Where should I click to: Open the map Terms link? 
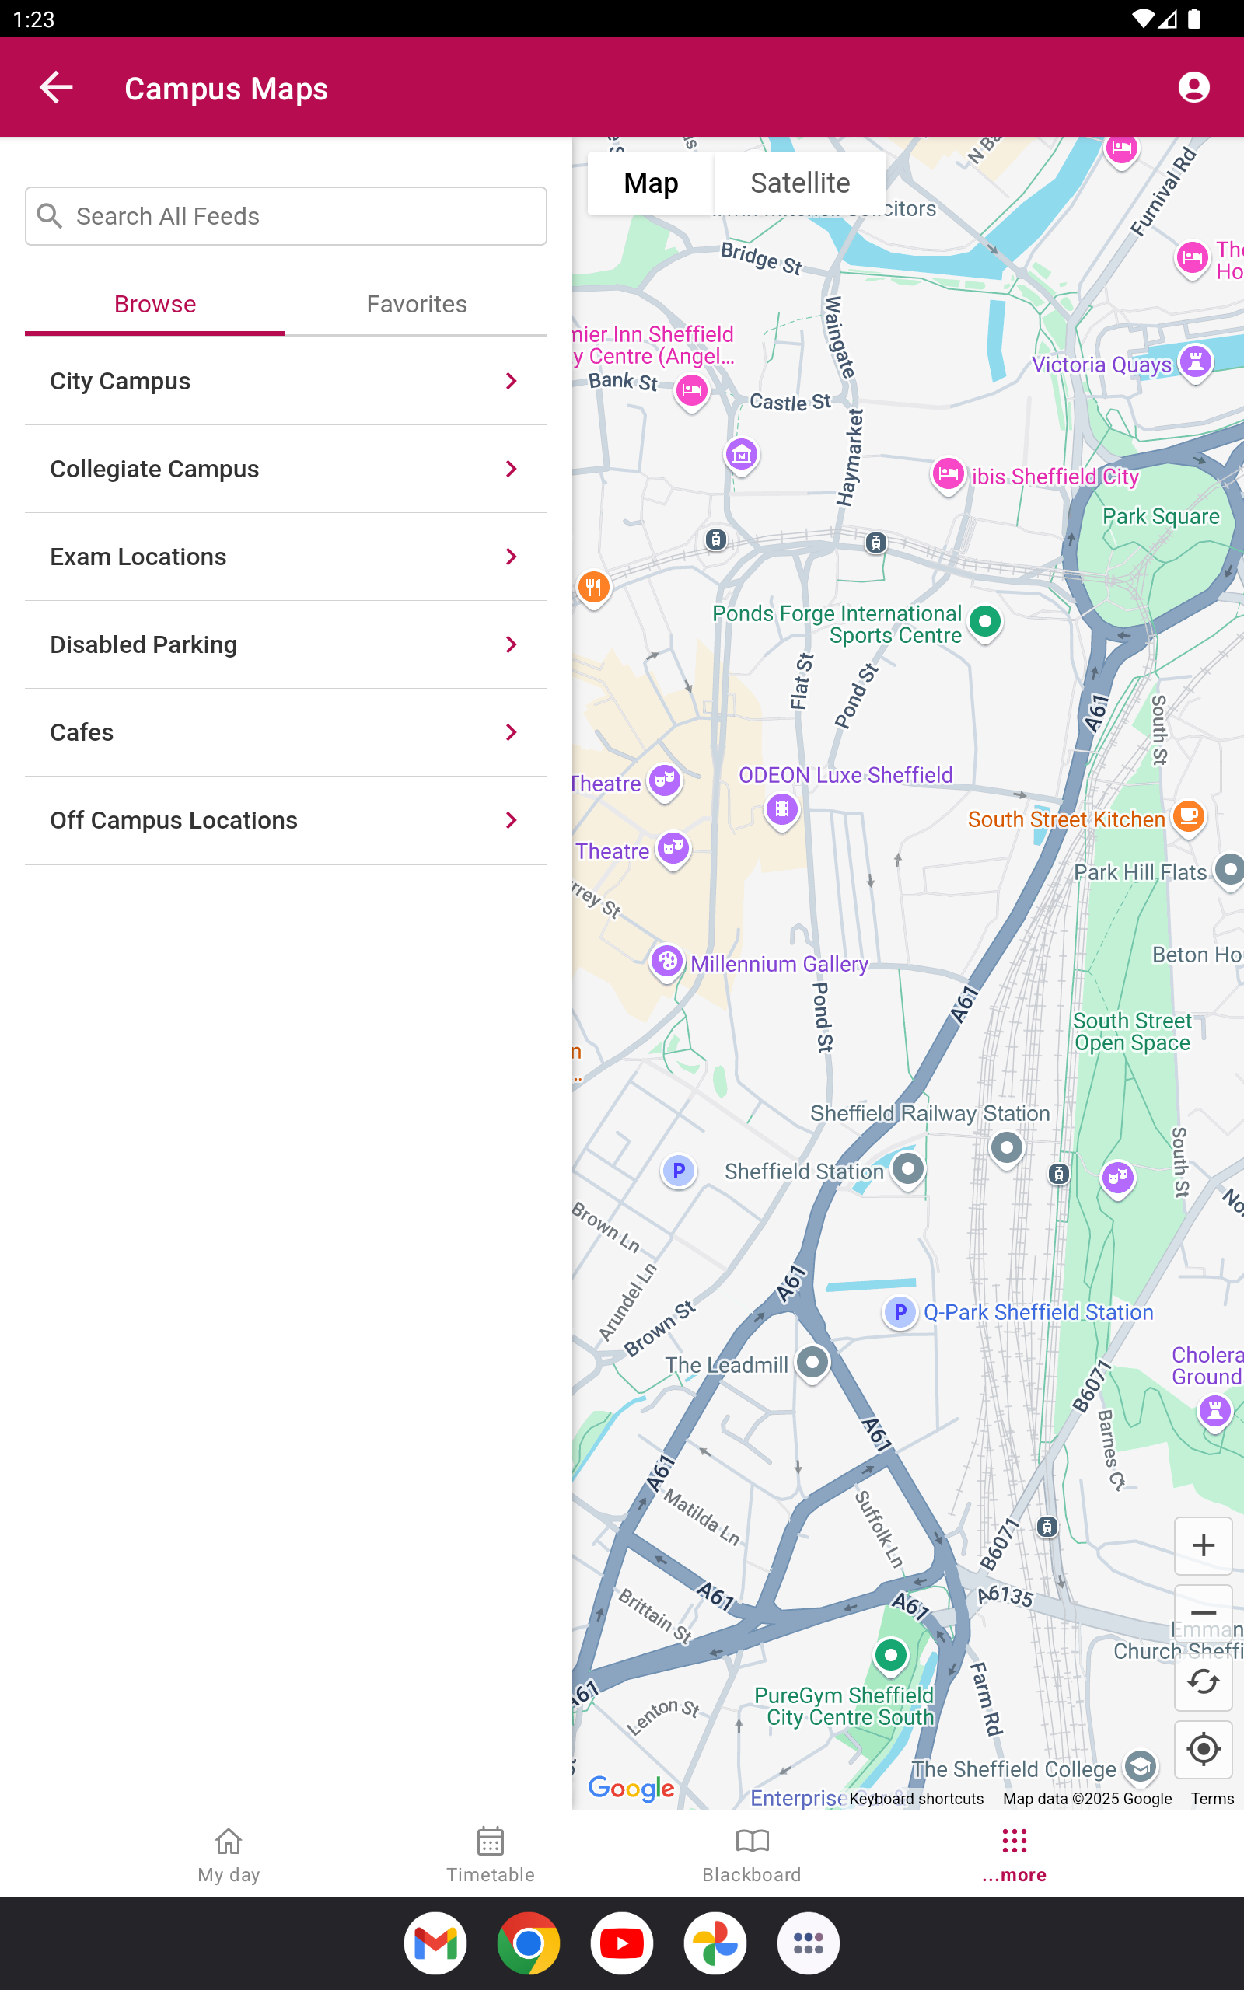click(x=1212, y=1799)
